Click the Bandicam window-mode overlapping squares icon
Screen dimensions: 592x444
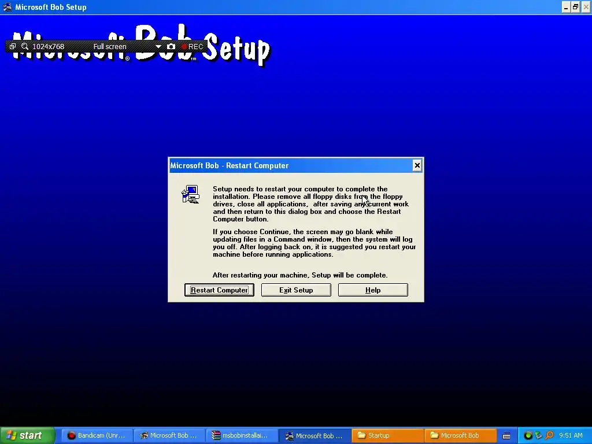[x=13, y=46]
